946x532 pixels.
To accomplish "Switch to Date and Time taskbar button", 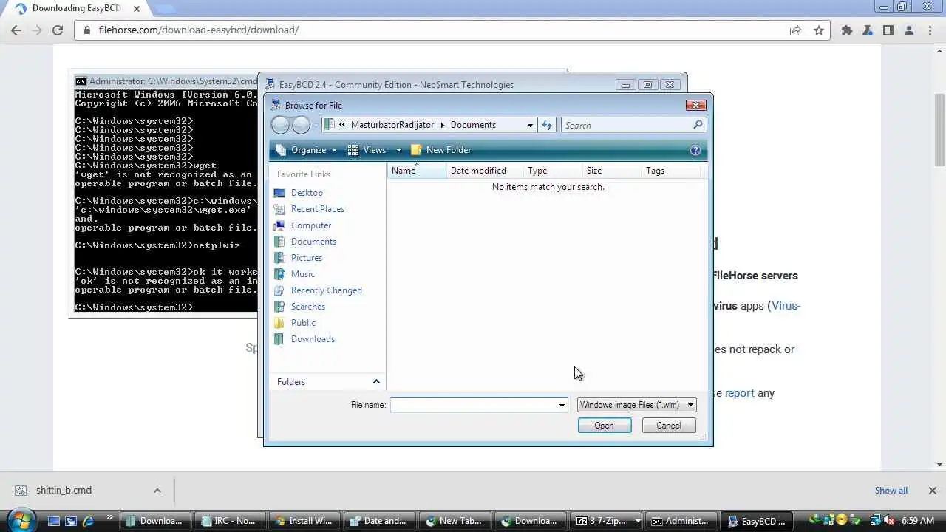I will (379, 521).
